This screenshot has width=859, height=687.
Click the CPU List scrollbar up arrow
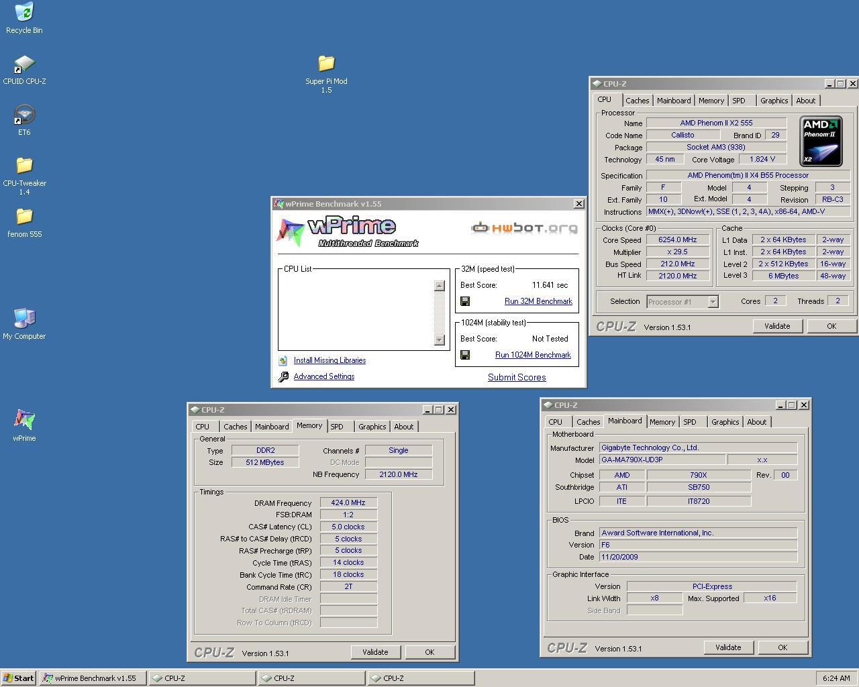440,285
